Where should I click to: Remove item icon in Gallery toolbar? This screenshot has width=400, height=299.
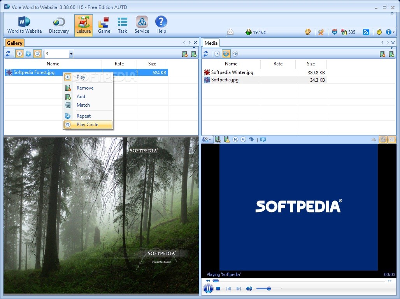(185, 54)
